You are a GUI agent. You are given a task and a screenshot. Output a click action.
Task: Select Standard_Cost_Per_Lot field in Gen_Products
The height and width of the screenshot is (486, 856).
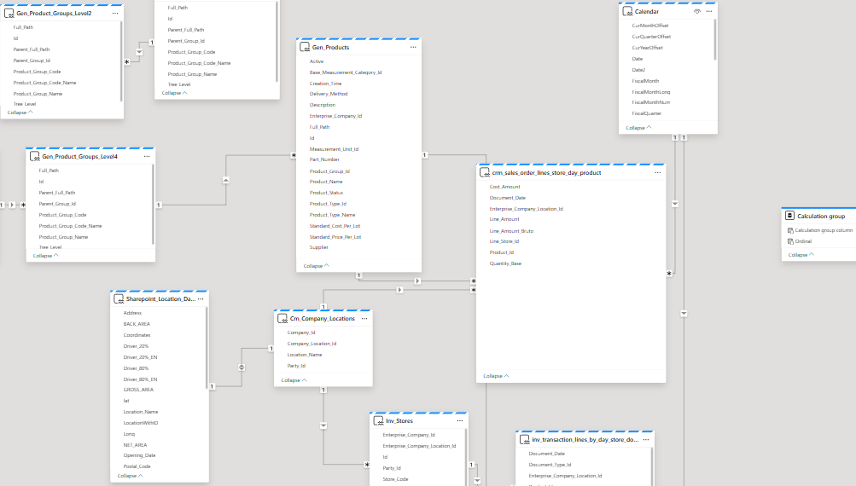[x=335, y=226]
